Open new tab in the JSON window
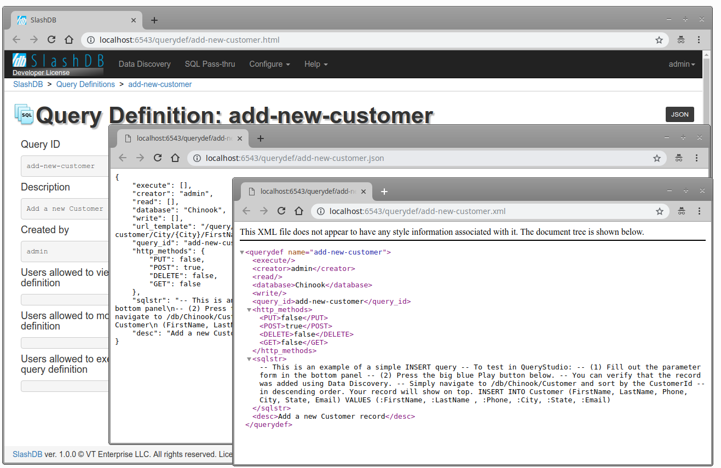This screenshot has width=721, height=468. 261,138
